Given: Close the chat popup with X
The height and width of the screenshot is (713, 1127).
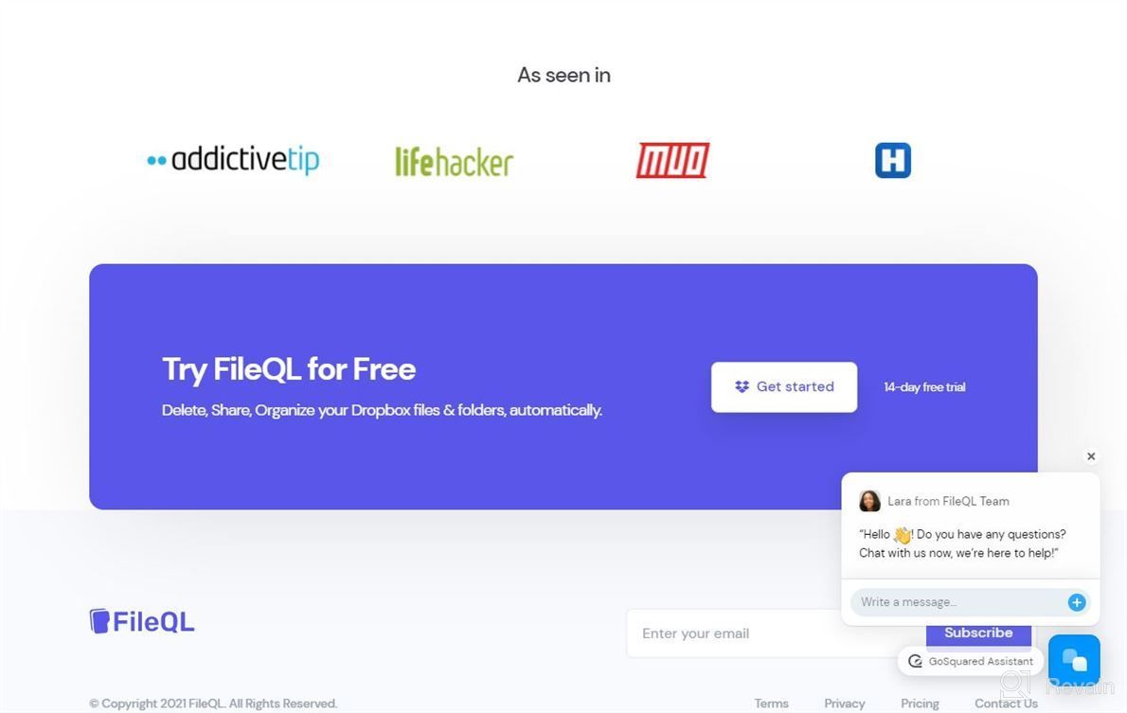Looking at the screenshot, I should pyautogui.click(x=1091, y=456).
